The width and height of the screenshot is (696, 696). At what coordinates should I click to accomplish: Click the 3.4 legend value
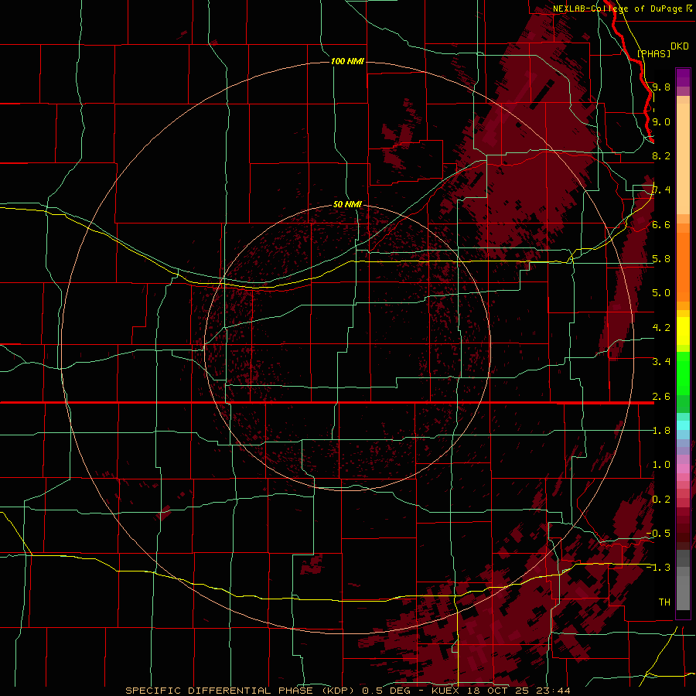pyautogui.click(x=661, y=362)
